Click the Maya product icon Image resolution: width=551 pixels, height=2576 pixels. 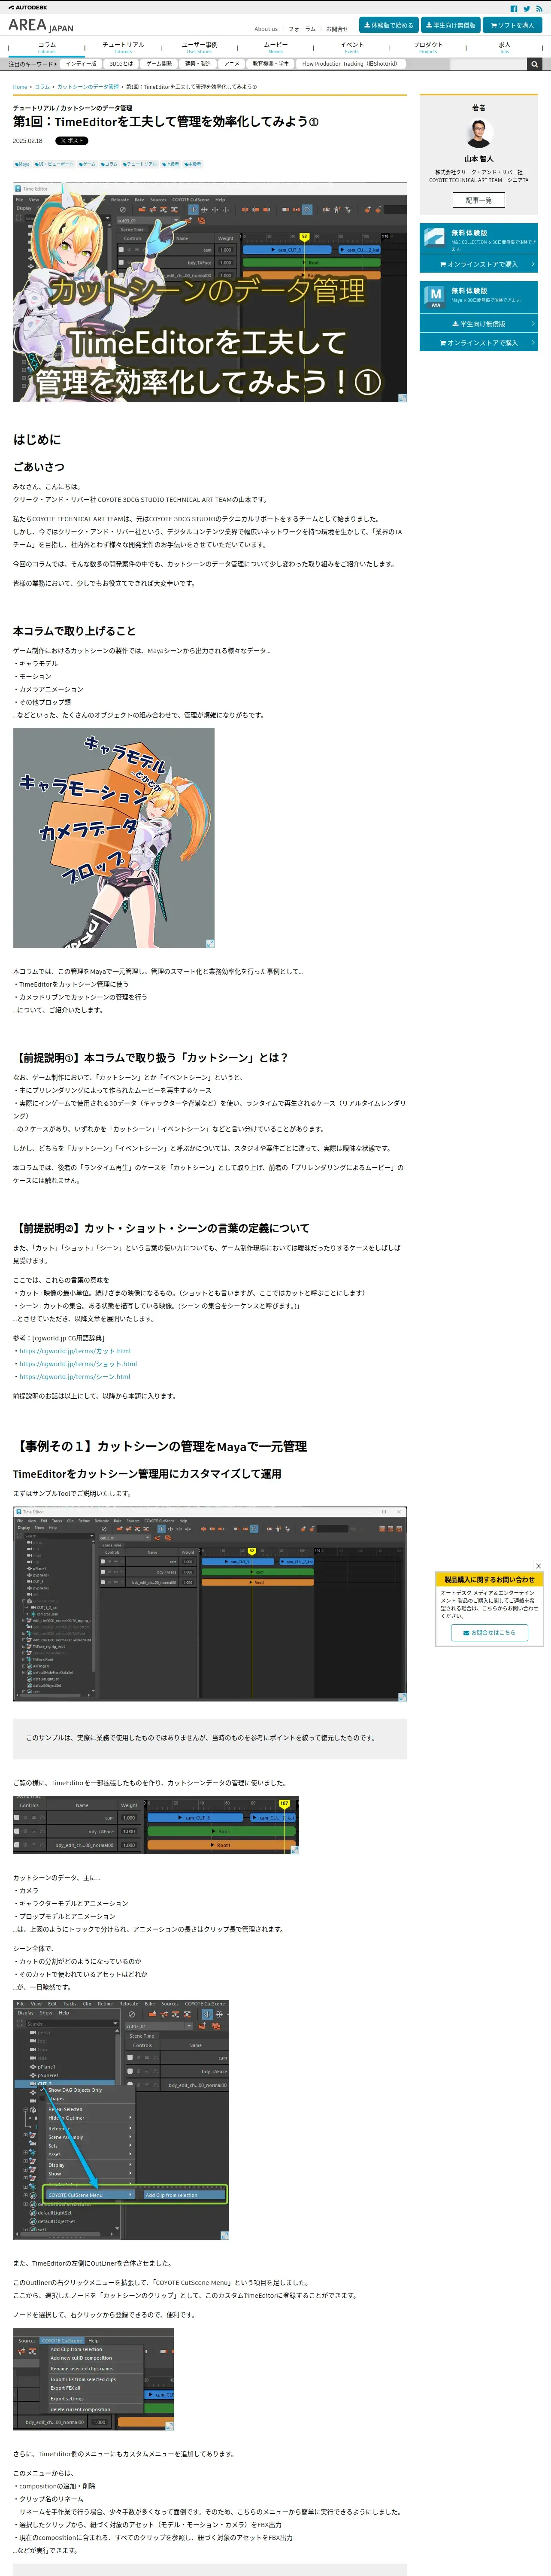435,297
